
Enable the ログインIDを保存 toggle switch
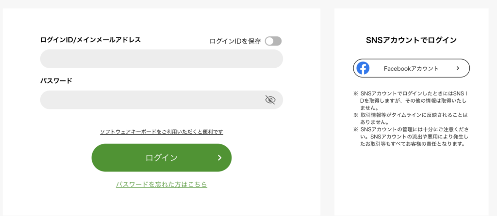coord(273,41)
